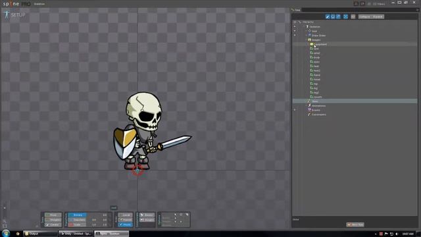This screenshot has width=421, height=237.
Task: Toggle fourth blue filter icon in tree toolbar
Action: click(x=345, y=16)
